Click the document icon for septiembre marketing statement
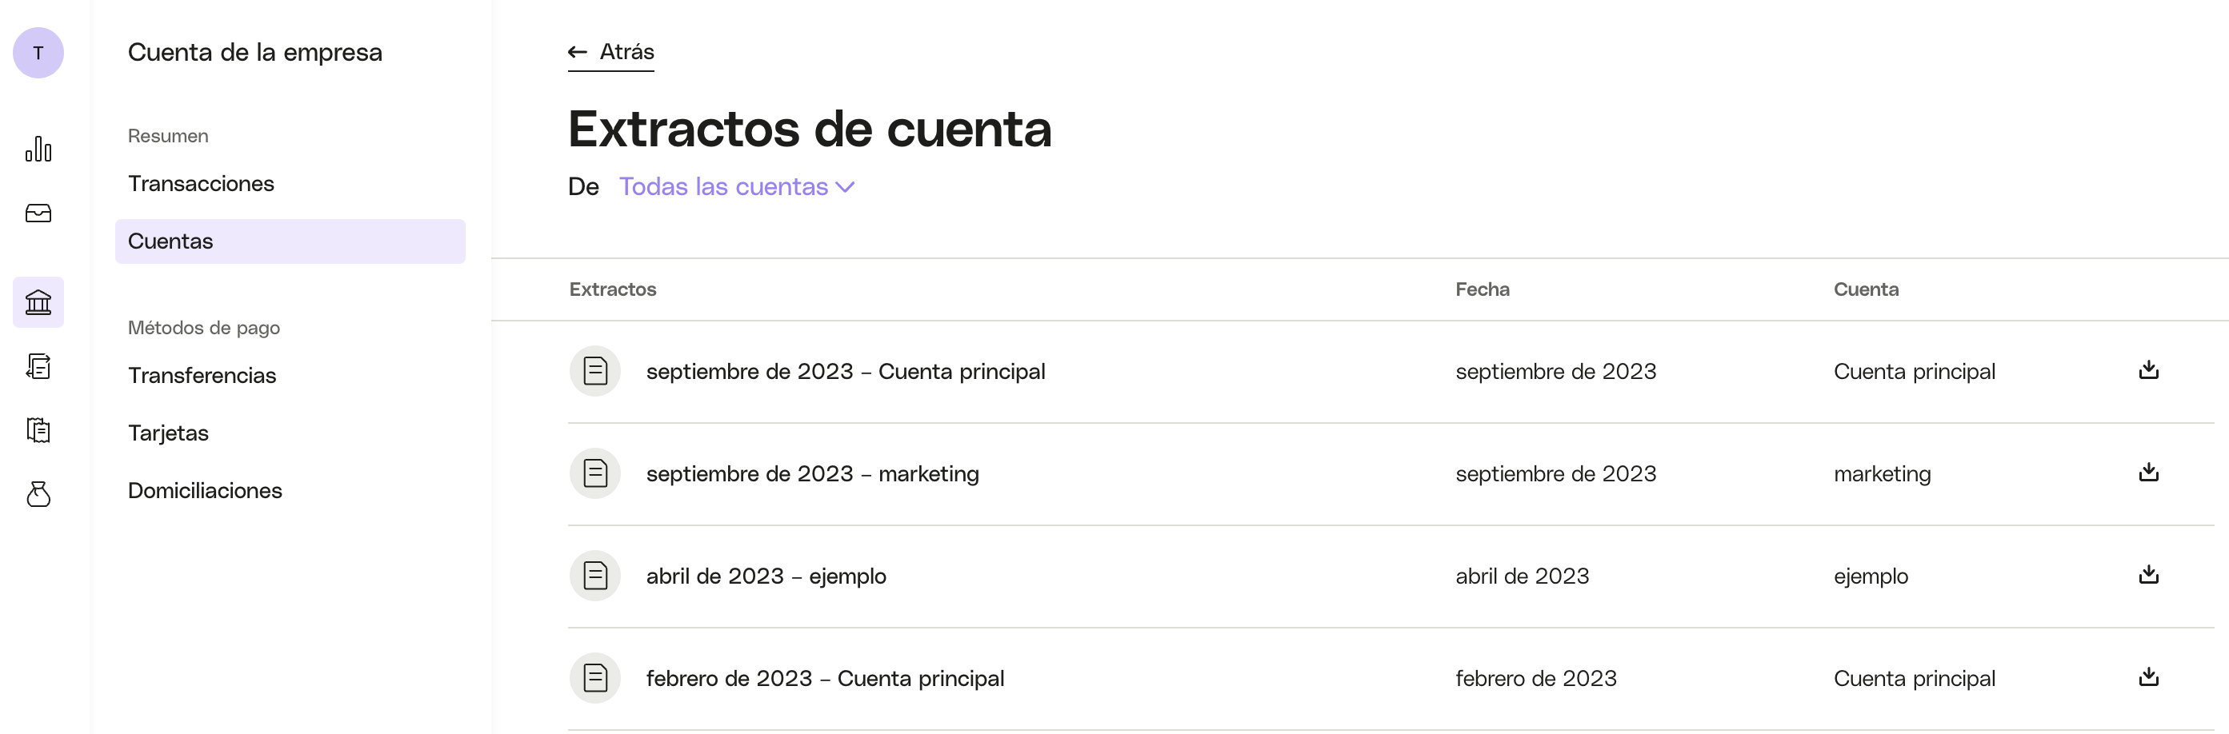Screen dimensions: 2229x734 (595, 474)
